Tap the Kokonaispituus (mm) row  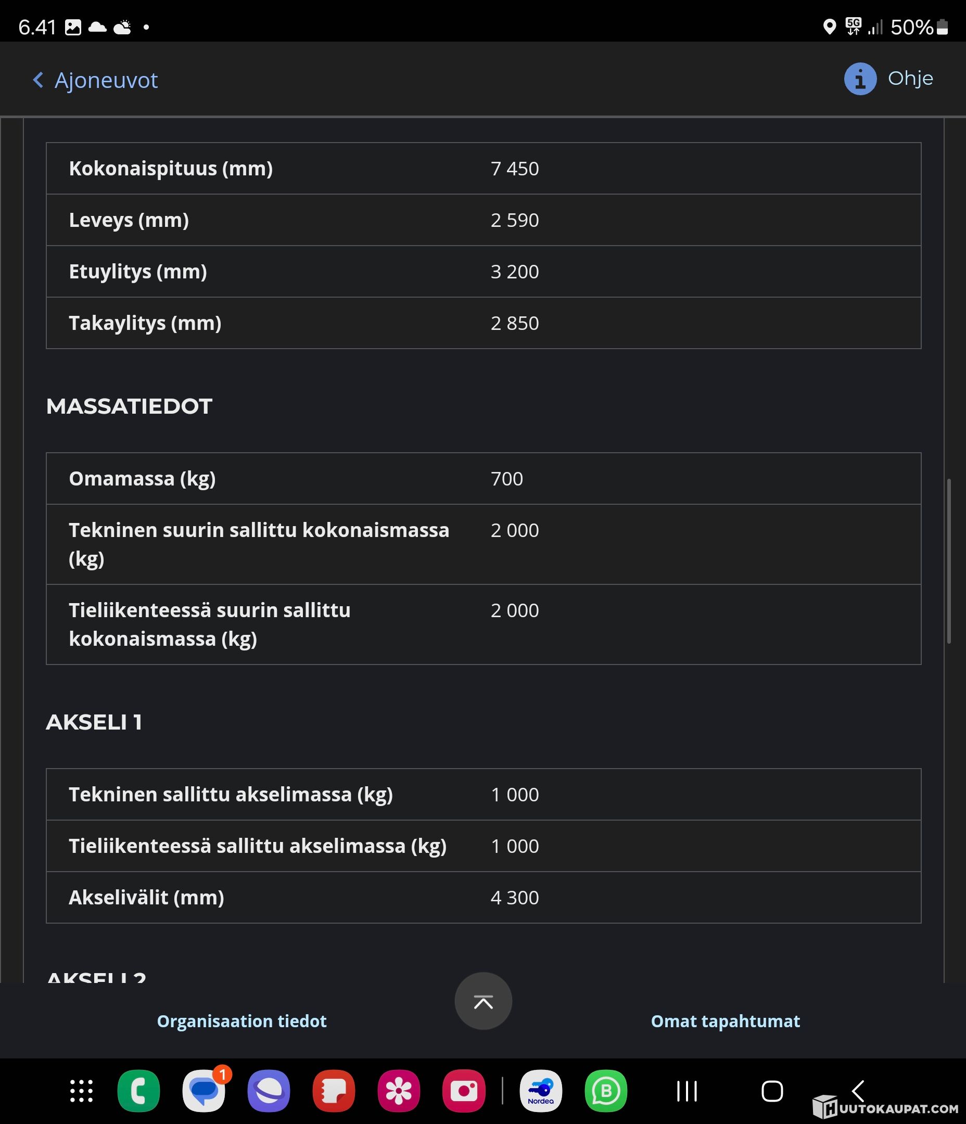point(483,169)
